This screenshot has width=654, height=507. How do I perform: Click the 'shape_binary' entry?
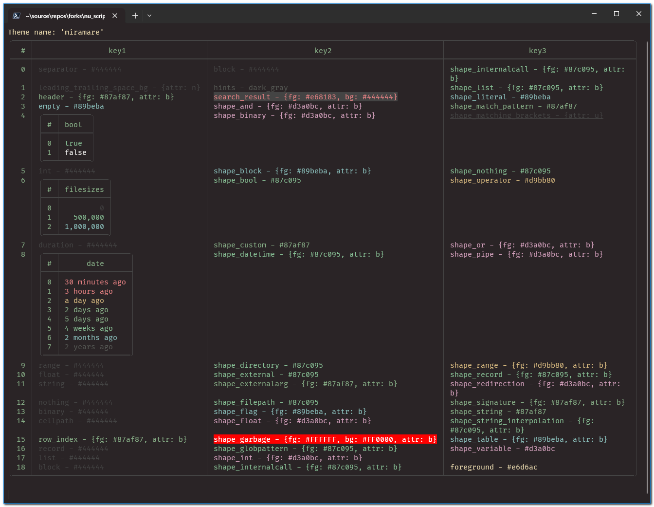tap(294, 115)
